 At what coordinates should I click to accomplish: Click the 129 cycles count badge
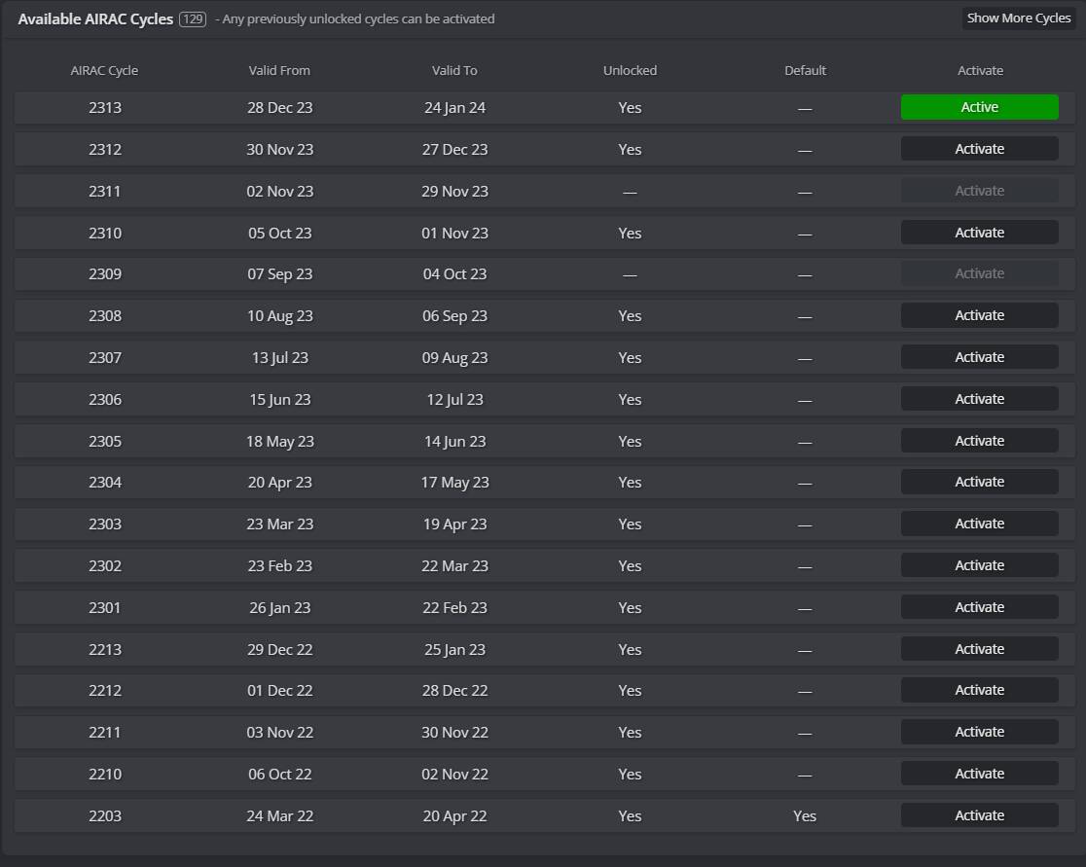tap(193, 18)
